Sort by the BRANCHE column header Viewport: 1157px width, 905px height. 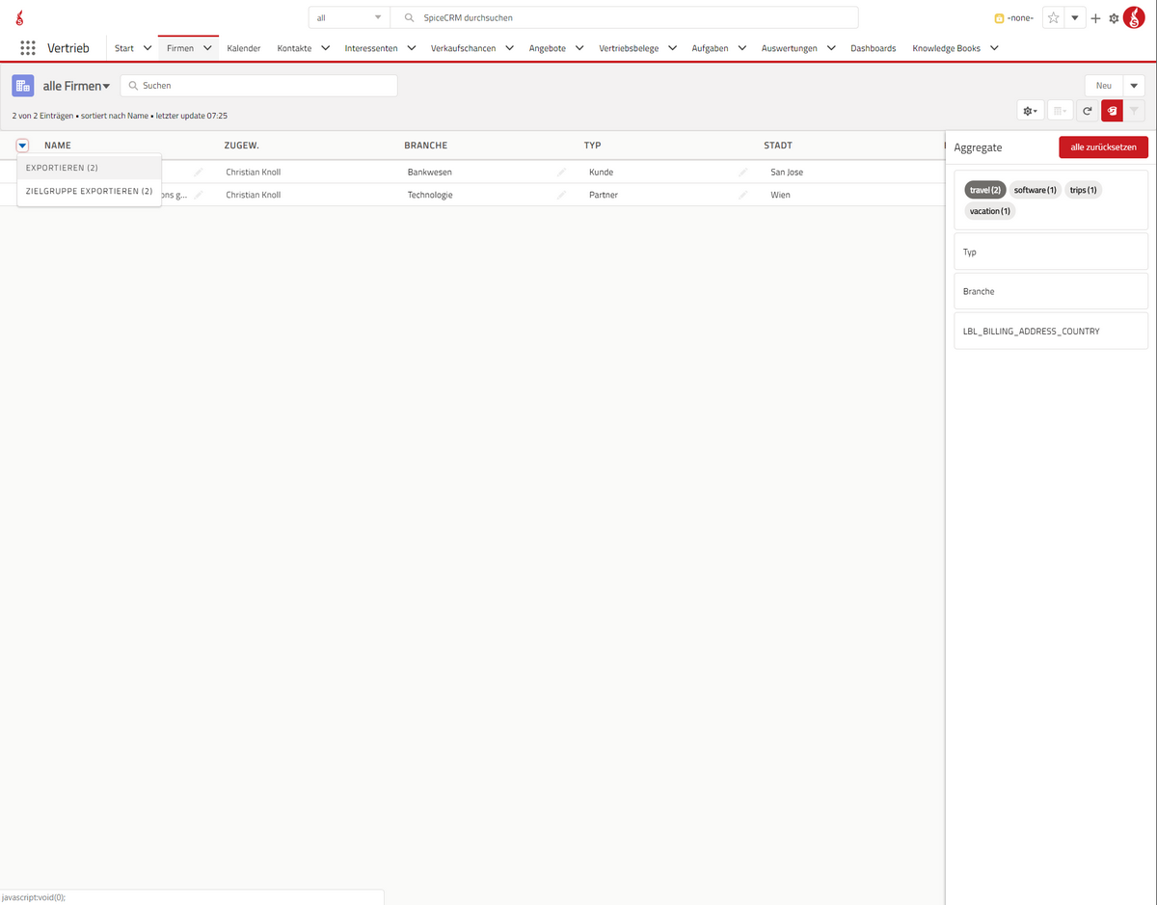pos(425,146)
